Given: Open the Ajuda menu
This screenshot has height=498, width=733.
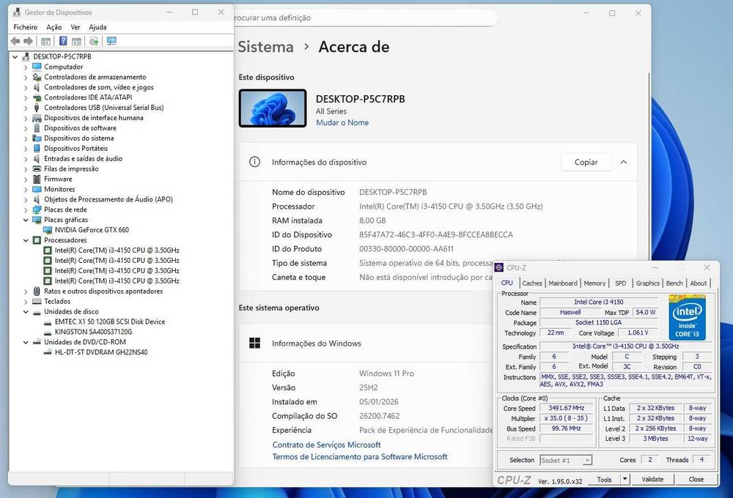Looking at the screenshot, I should pyautogui.click(x=97, y=27).
